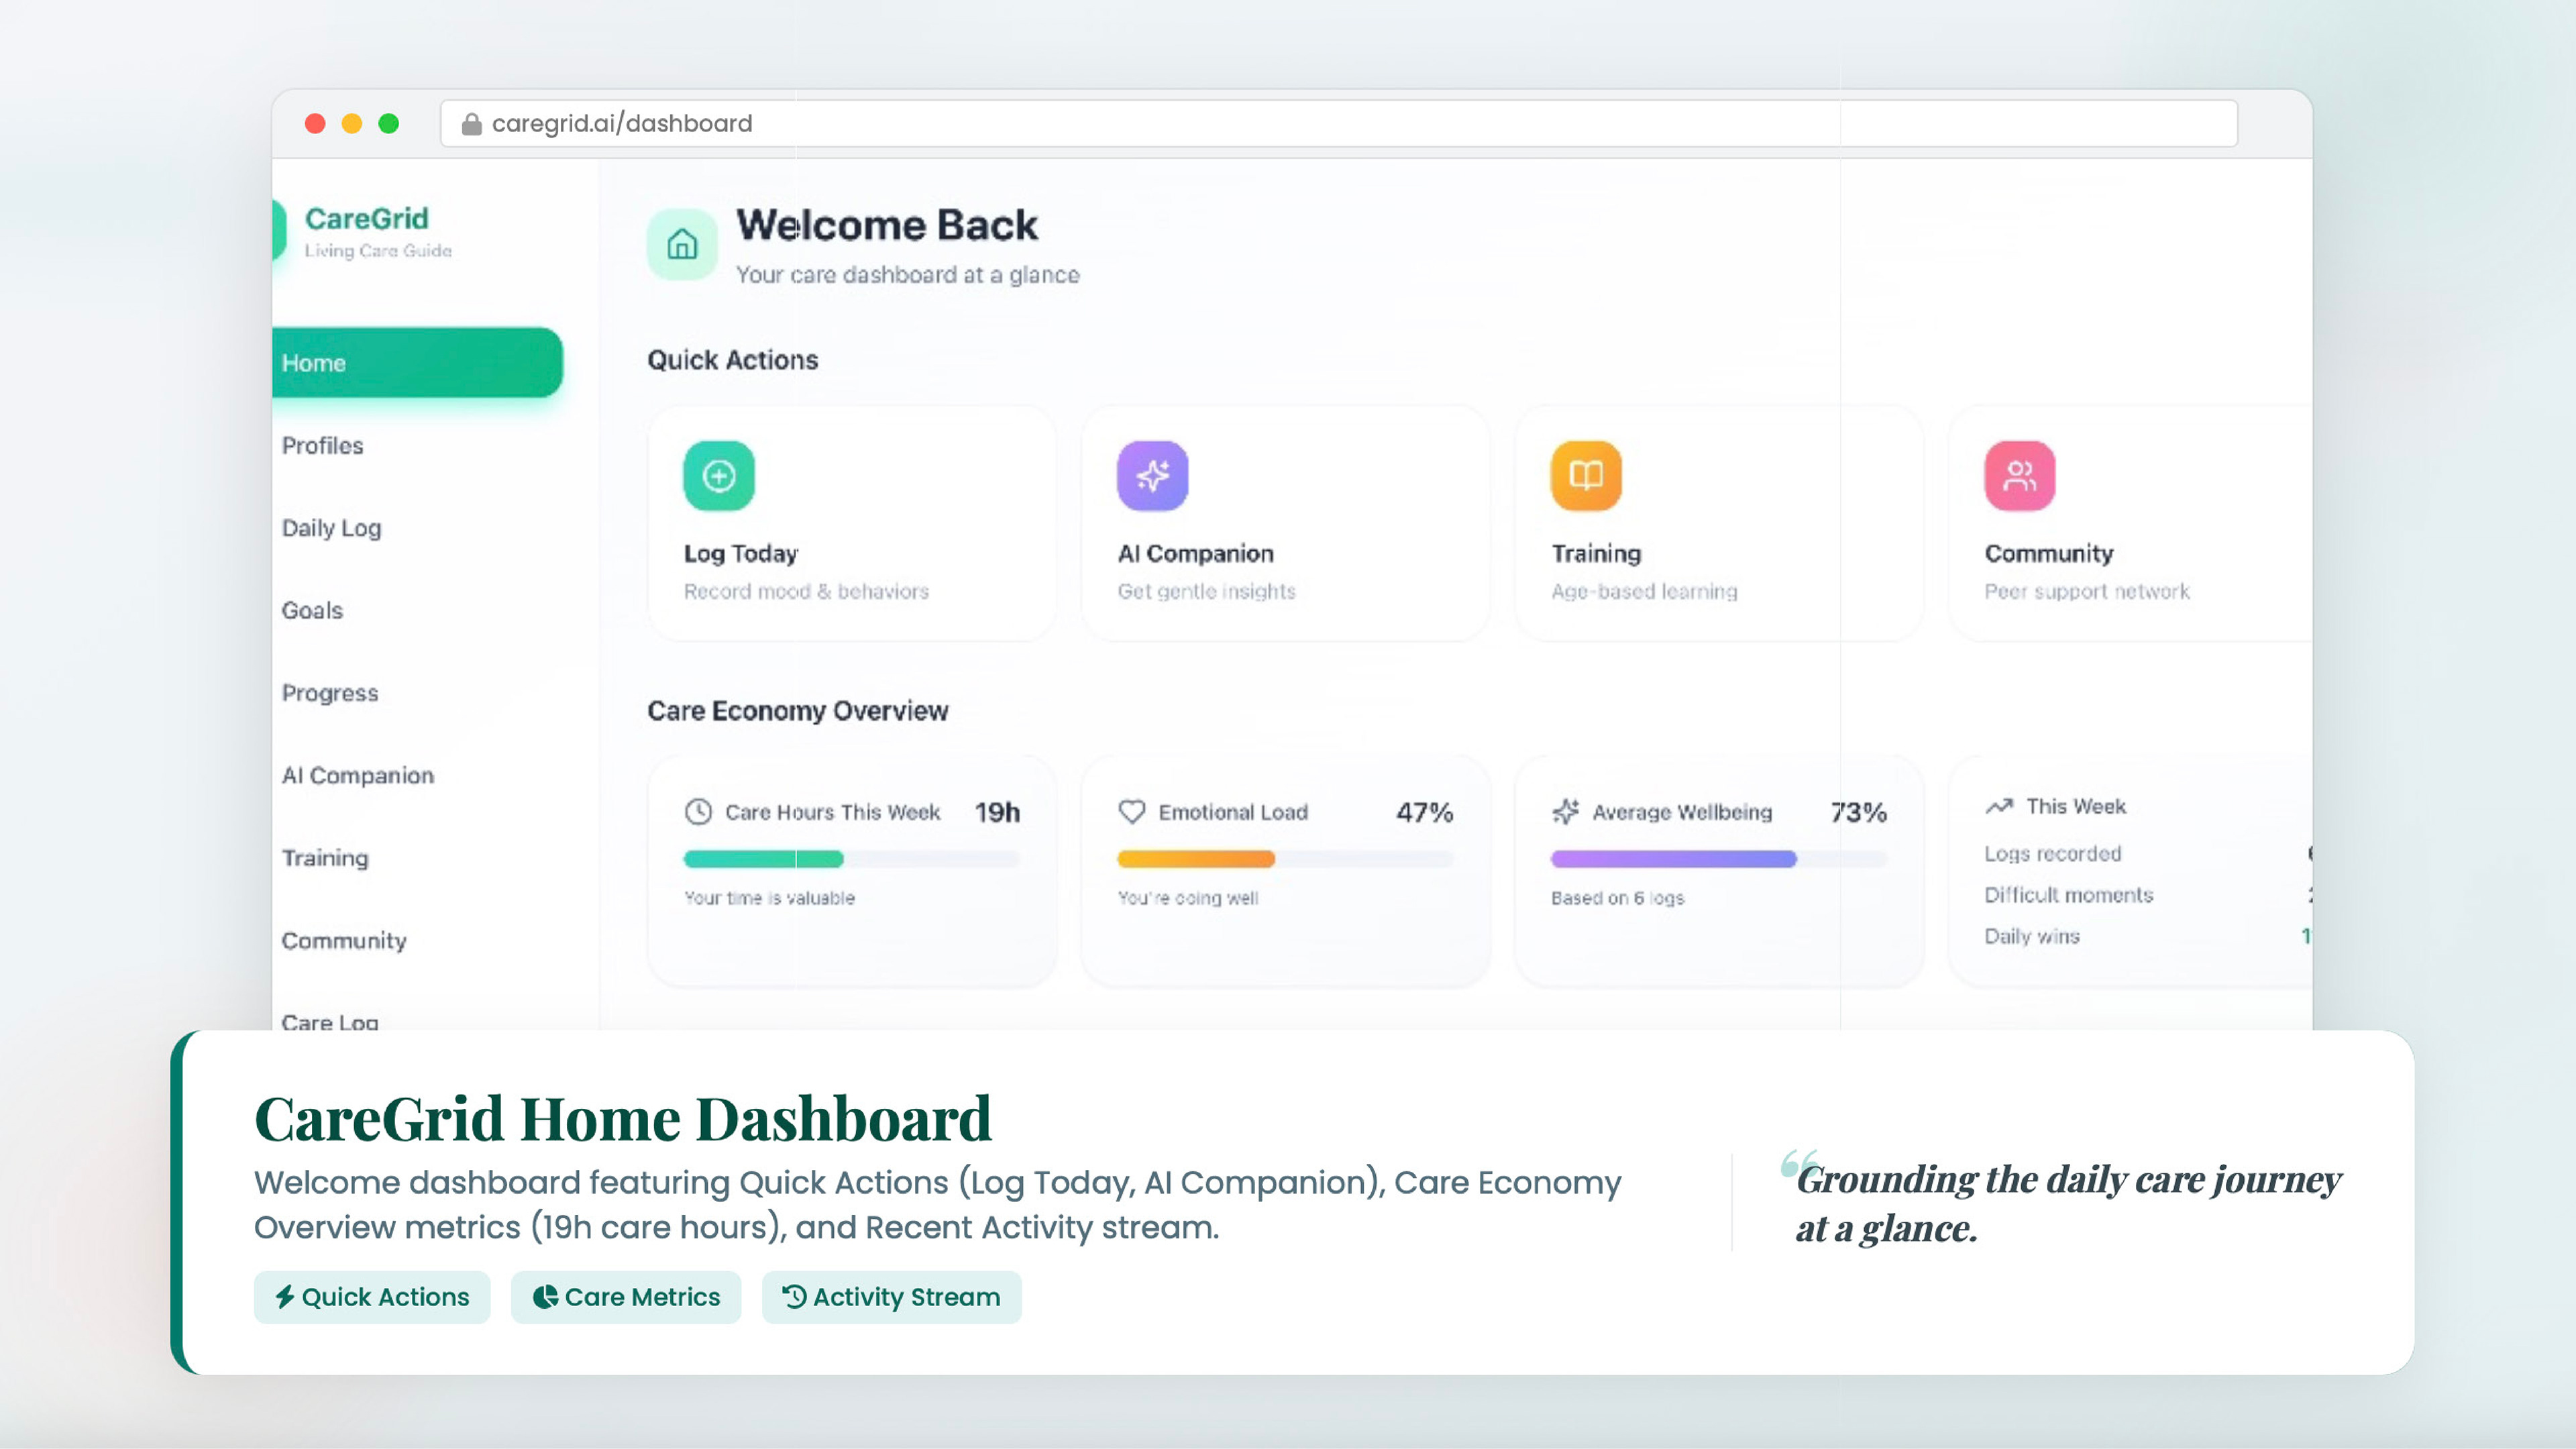The height and width of the screenshot is (1449, 2576).
Task: Open the purple AI Companion sparkle icon
Action: (x=1152, y=475)
